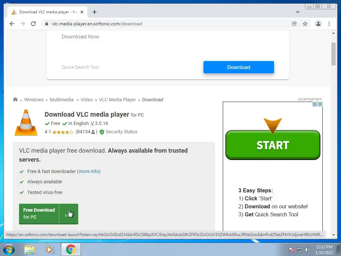Click the orange arrow above START
Viewport: 341px width, 256px height.
pos(273,126)
